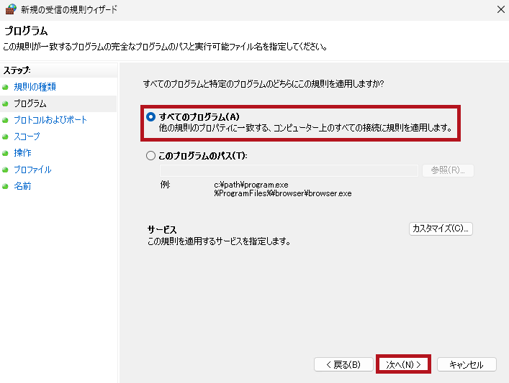Viewport: 509px width, 383px height.
Task: Click text この規則を適用するサービスを指定します。
Action: [219, 241]
